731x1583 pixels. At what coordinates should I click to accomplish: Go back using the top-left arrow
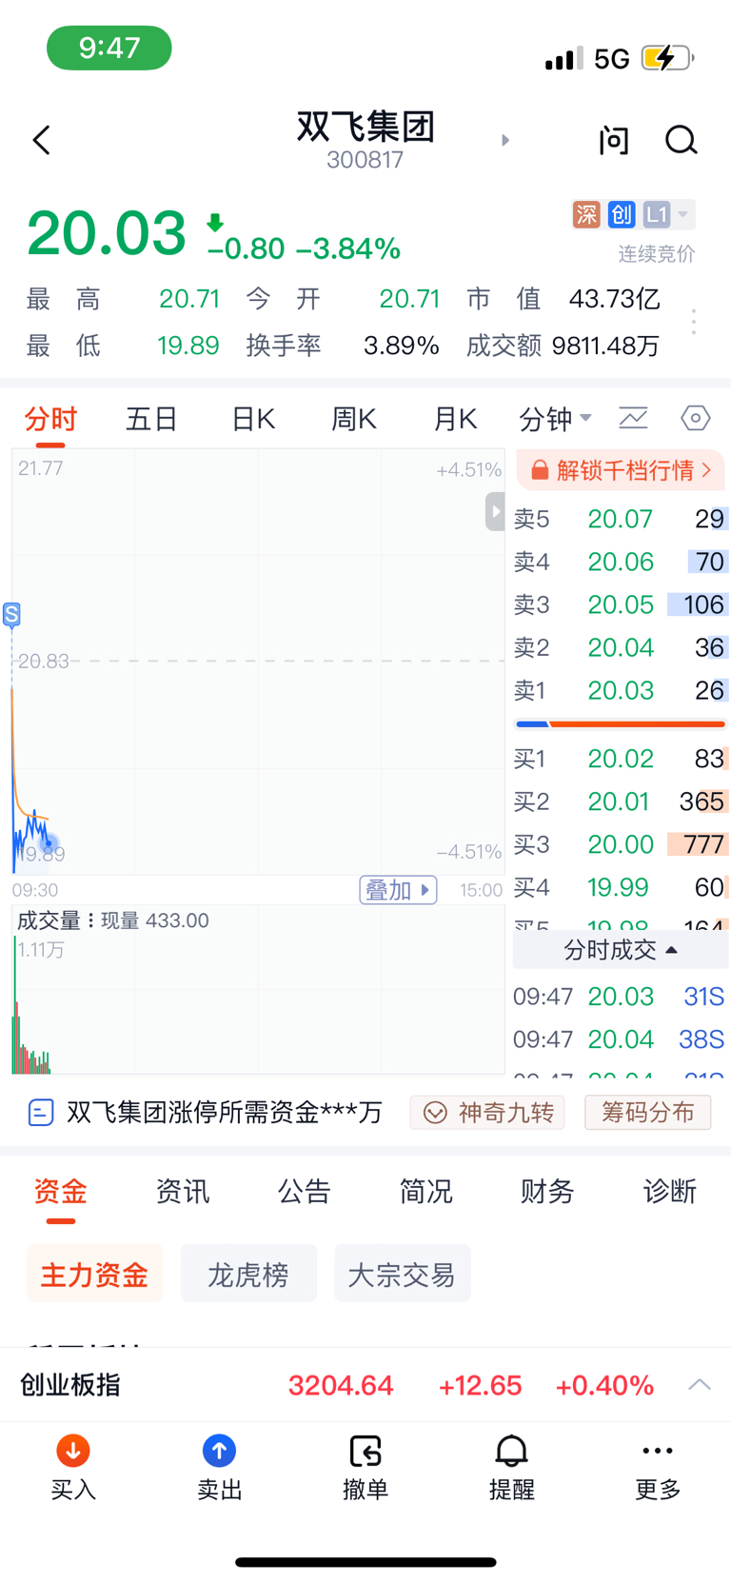(42, 141)
